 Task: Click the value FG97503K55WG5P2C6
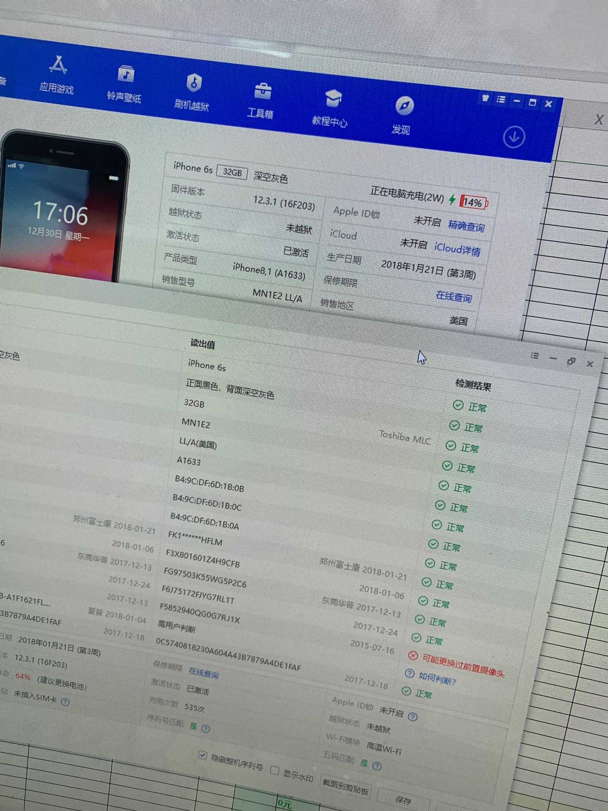click(205, 577)
